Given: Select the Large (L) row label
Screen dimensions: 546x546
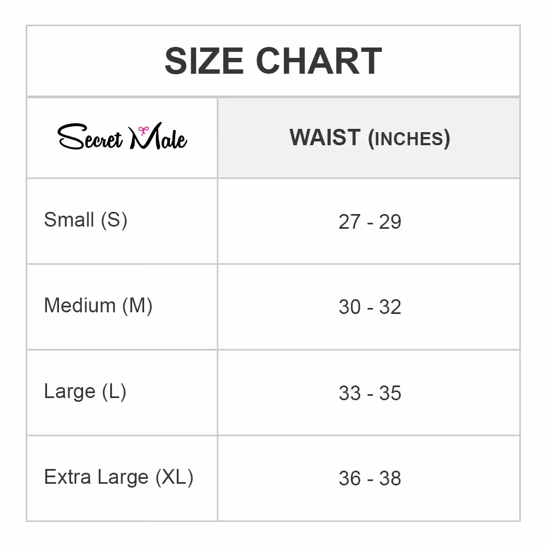Looking at the screenshot, I should (x=85, y=391).
